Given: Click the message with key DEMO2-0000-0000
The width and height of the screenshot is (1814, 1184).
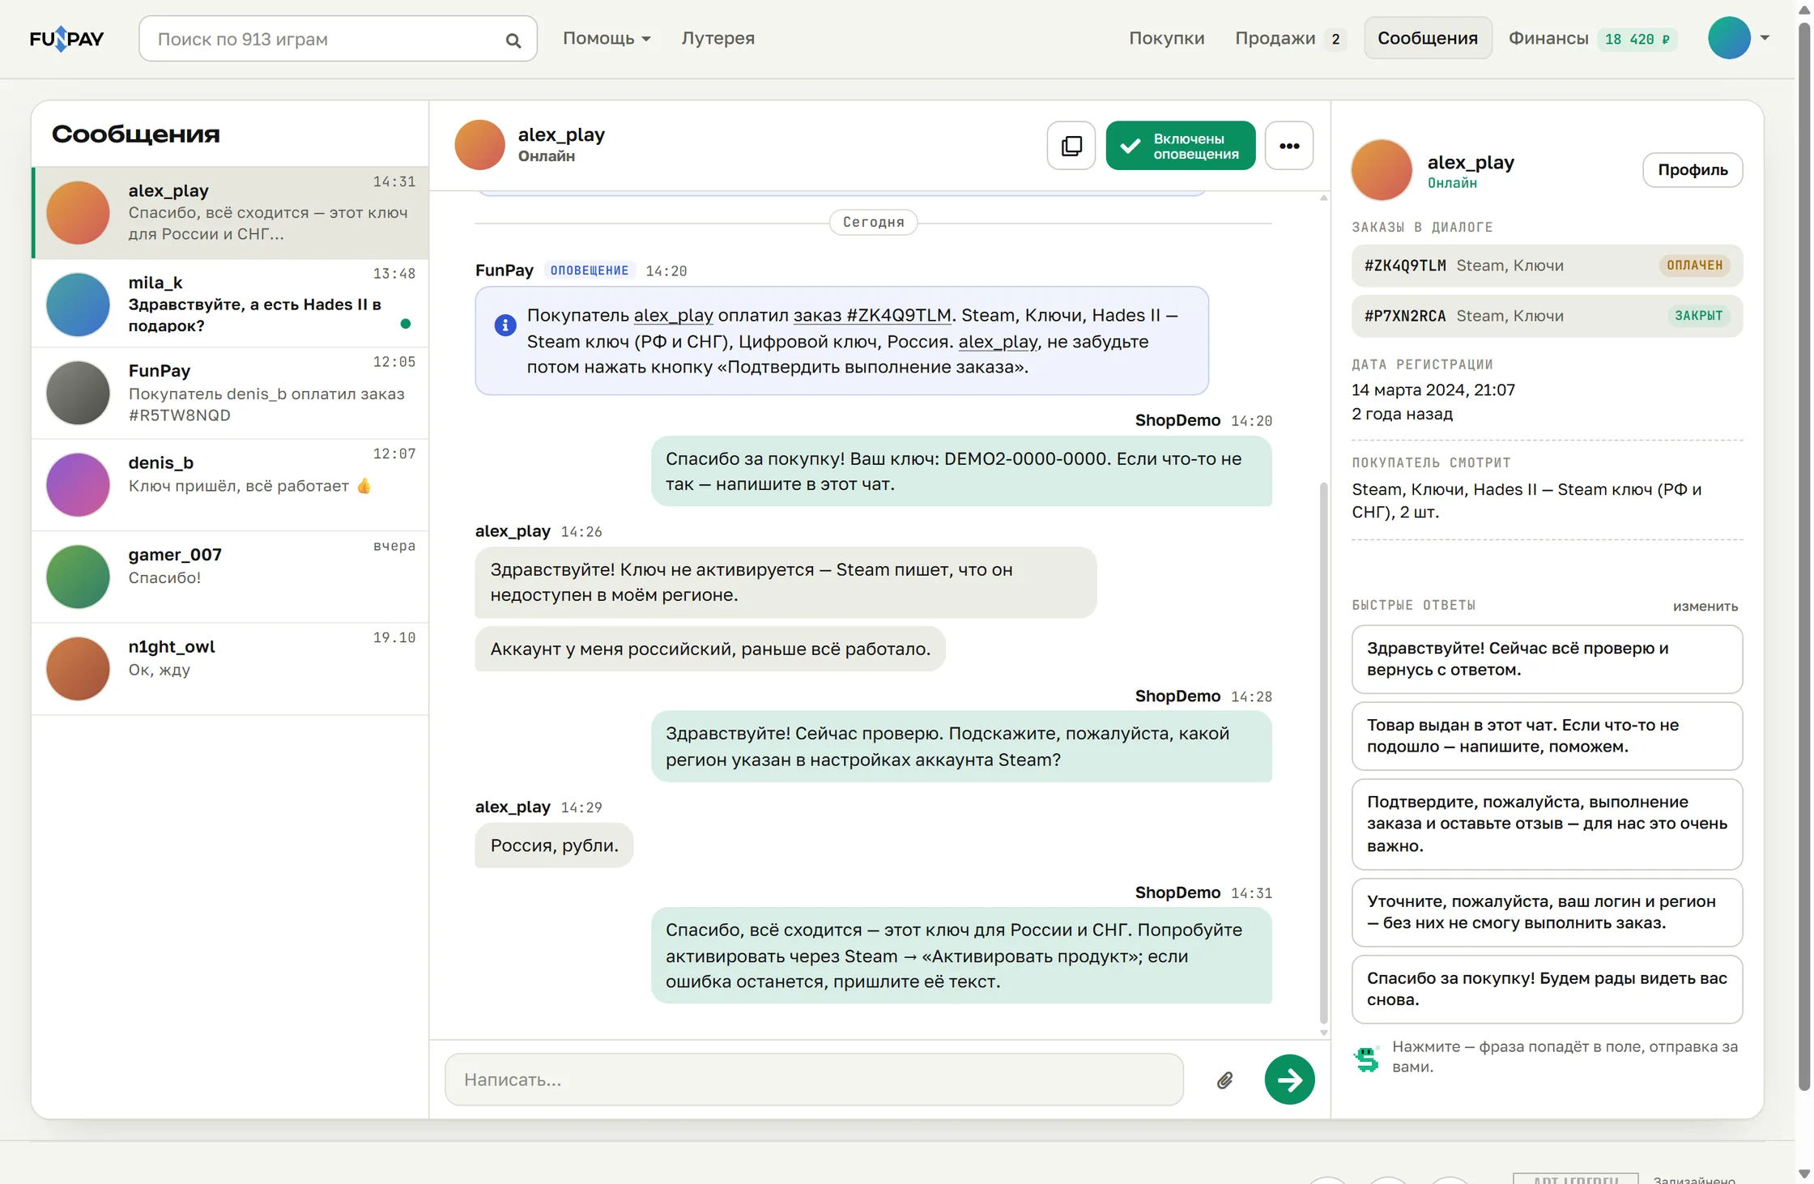Looking at the screenshot, I should tap(960, 471).
